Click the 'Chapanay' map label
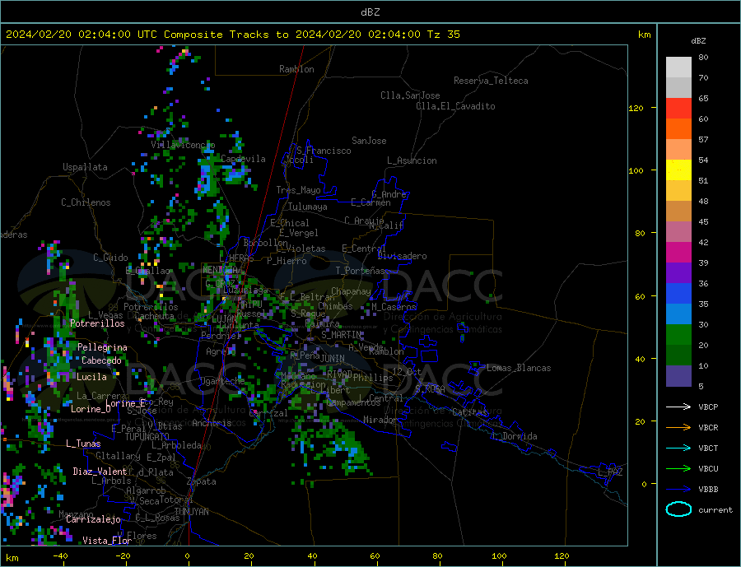Screen dimensions: 741x567 [351, 291]
